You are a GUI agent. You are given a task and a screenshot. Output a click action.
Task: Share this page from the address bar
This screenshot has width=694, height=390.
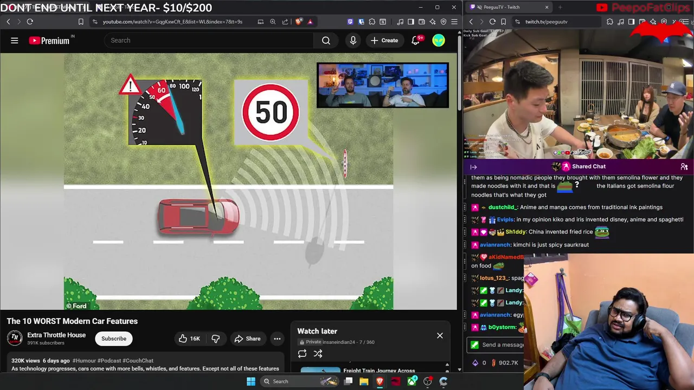pyautogui.click(x=285, y=22)
